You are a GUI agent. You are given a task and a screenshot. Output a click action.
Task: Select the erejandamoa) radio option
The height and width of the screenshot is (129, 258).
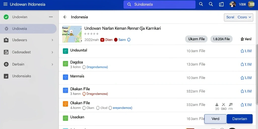[x=110, y=108]
